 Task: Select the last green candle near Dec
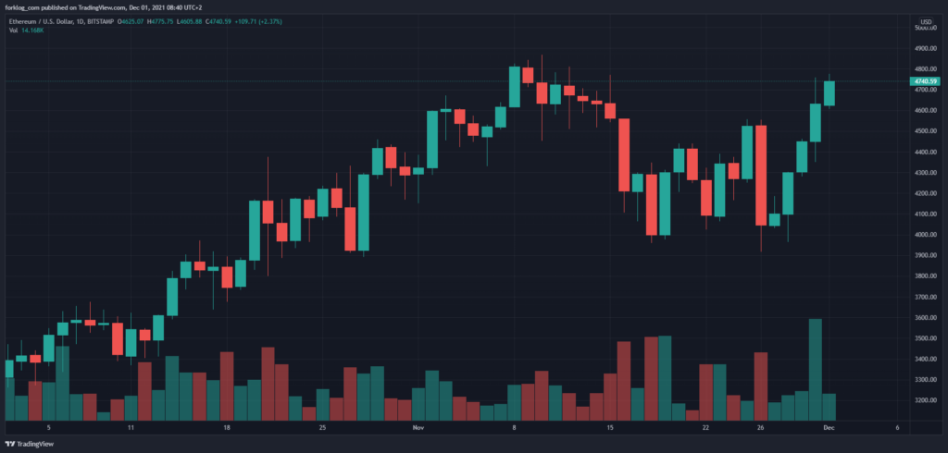(x=829, y=93)
